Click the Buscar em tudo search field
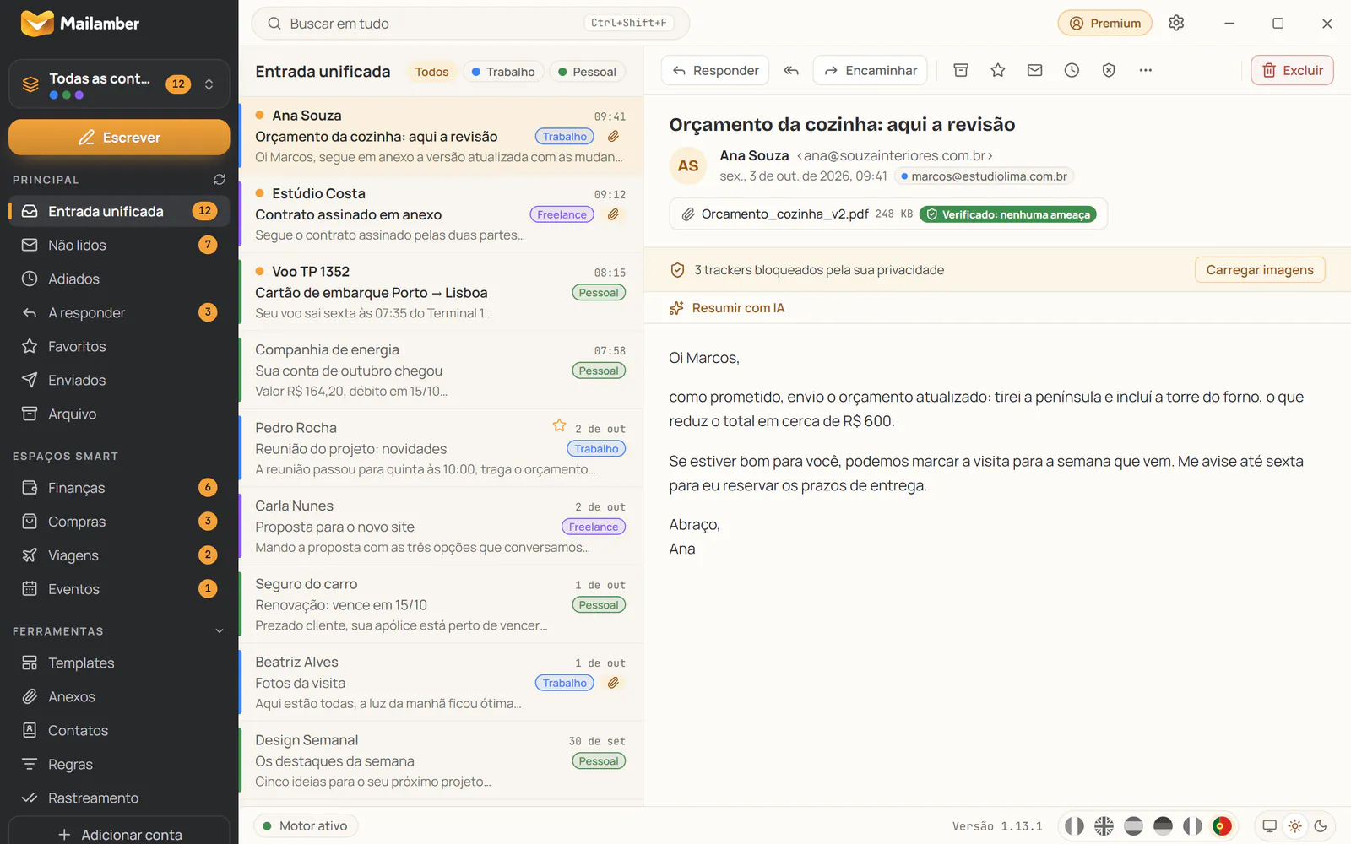This screenshot has height=844, width=1351. point(470,24)
